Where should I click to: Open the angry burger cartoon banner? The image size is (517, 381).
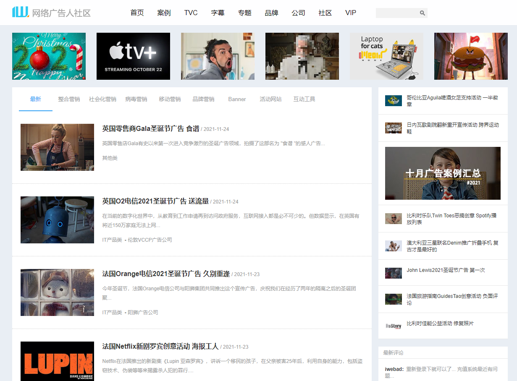coord(471,56)
